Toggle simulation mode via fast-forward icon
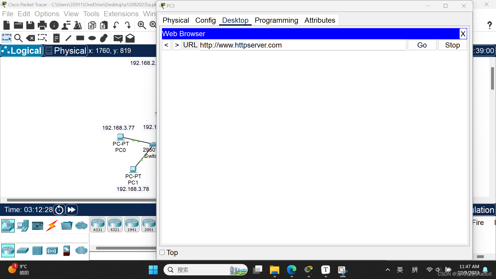Image resolution: width=496 pixels, height=279 pixels. pos(72,210)
